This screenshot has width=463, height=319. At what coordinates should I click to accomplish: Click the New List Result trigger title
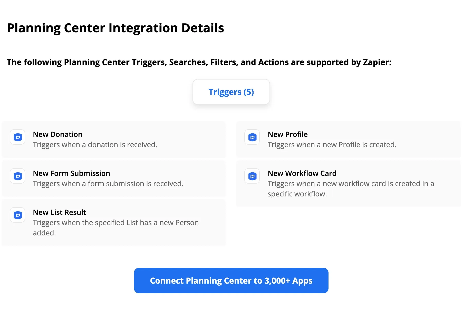coord(59,212)
